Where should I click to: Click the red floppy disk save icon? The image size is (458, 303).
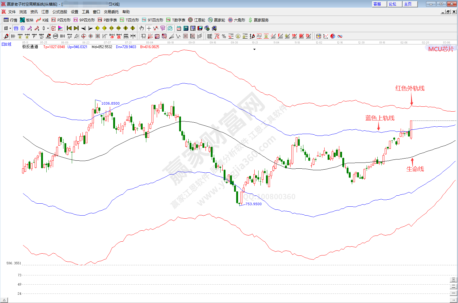(200, 28)
